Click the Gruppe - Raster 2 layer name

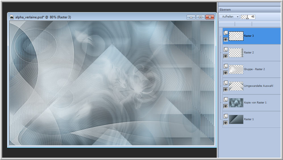tap(255, 69)
